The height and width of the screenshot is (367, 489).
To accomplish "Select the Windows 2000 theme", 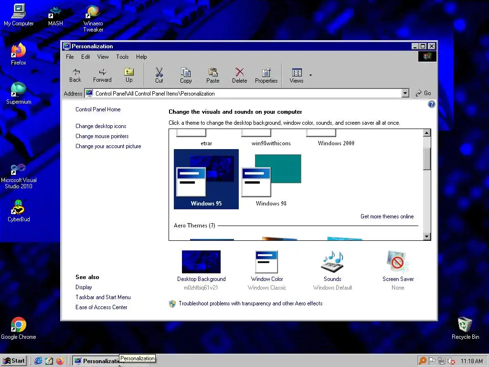I will (336, 139).
